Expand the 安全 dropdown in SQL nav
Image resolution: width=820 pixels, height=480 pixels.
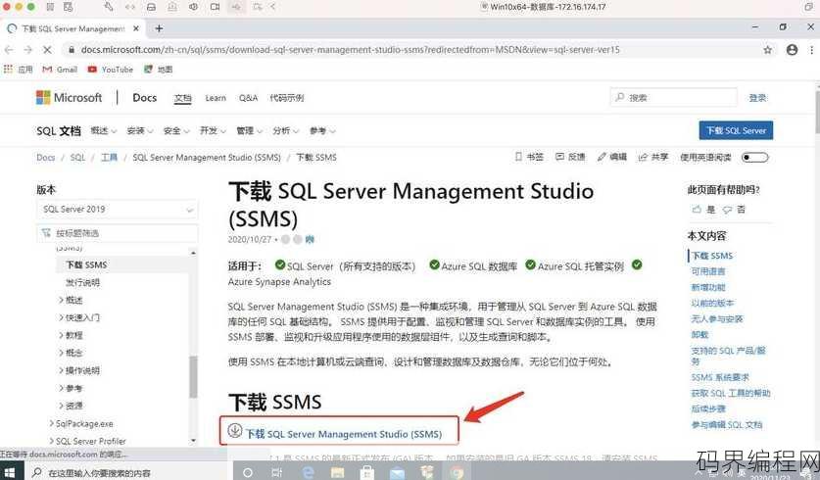[x=176, y=130]
